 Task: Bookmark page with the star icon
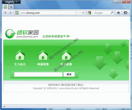click(76, 13)
